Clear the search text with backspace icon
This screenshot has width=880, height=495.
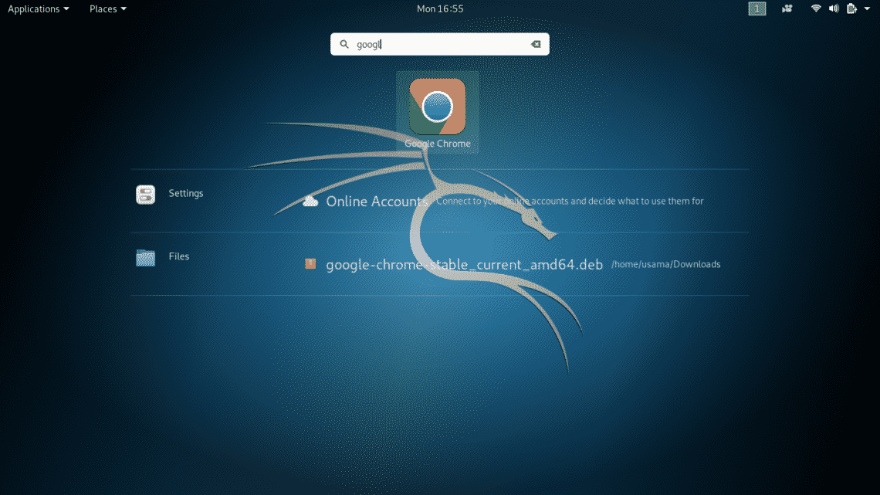535,45
